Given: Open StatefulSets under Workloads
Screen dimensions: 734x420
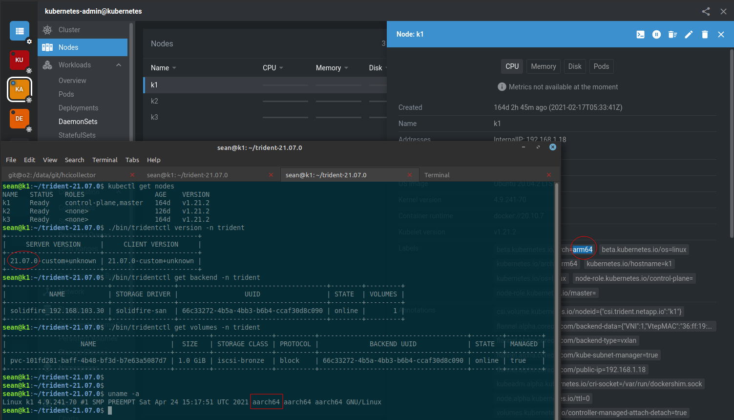Looking at the screenshot, I should coord(77,135).
